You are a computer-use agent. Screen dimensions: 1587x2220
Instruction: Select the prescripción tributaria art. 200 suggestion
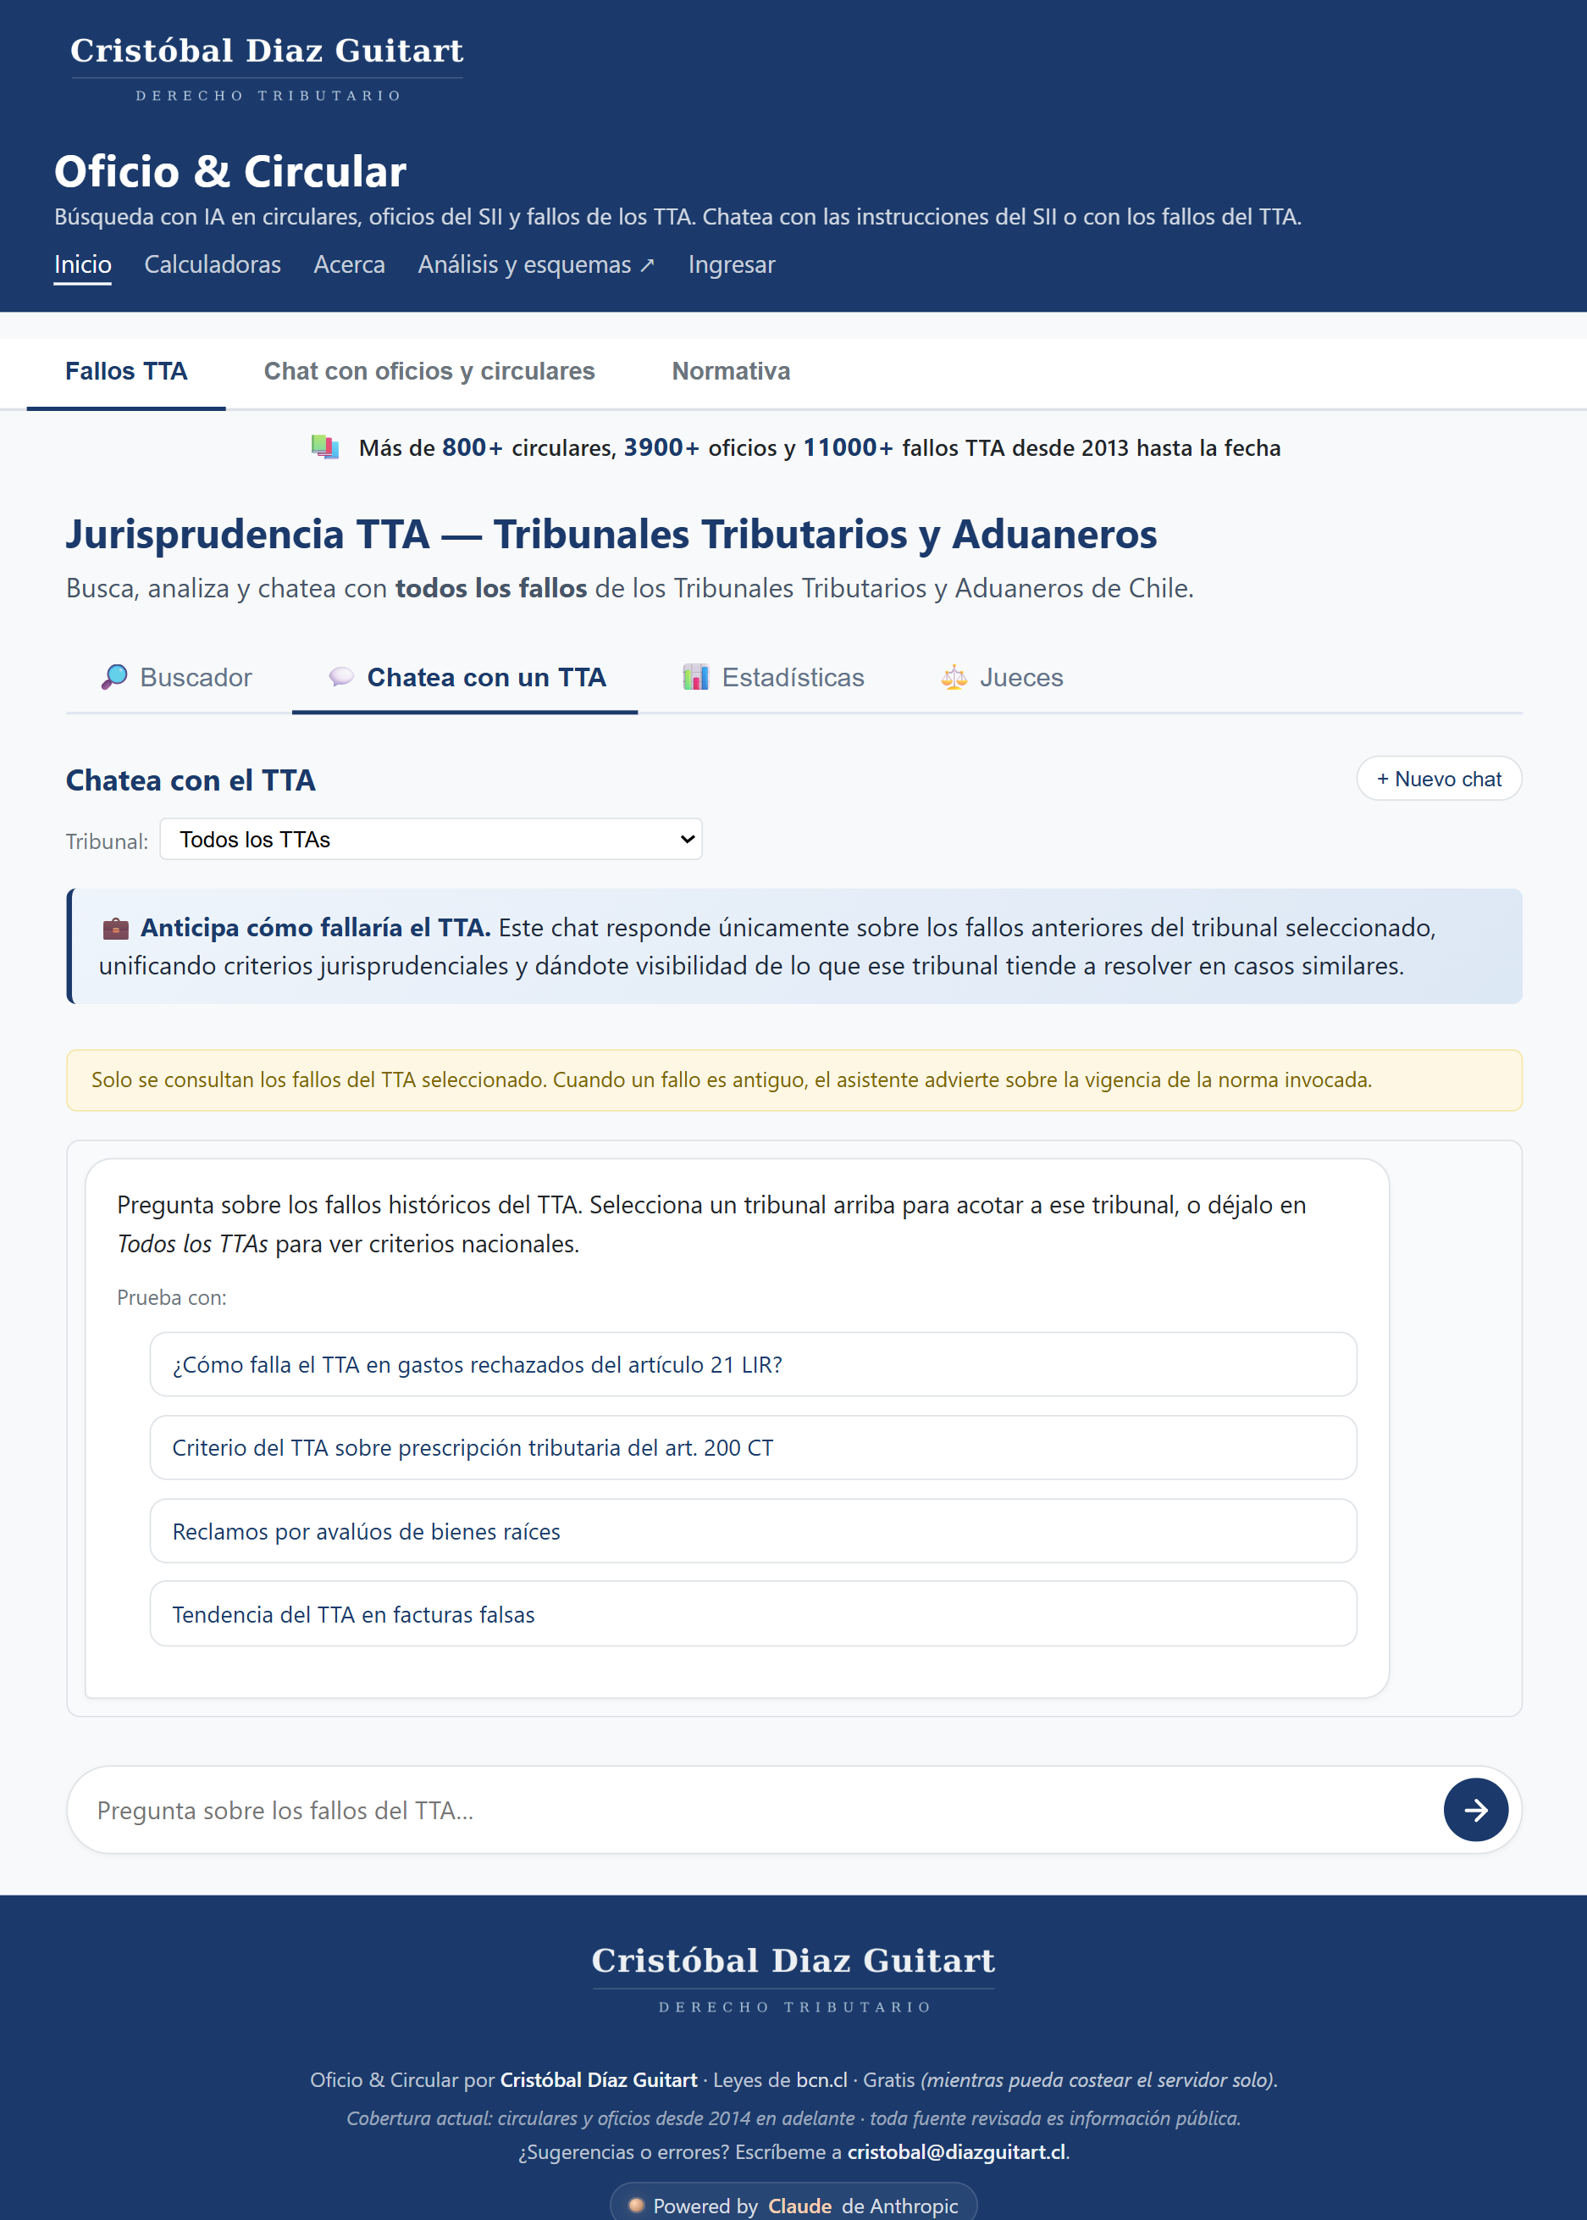coord(753,1448)
